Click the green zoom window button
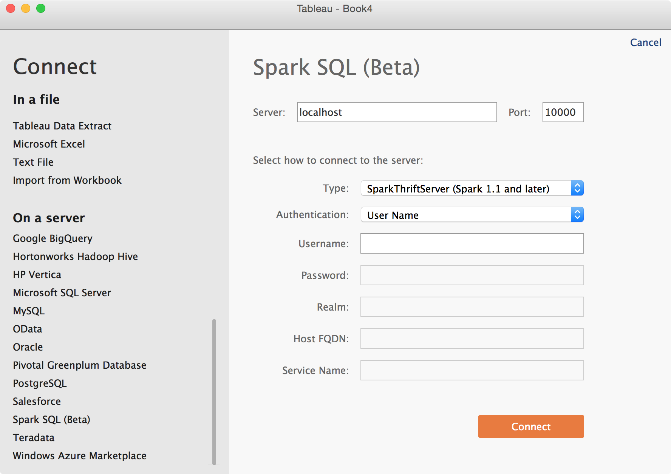671x474 pixels. tap(41, 8)
